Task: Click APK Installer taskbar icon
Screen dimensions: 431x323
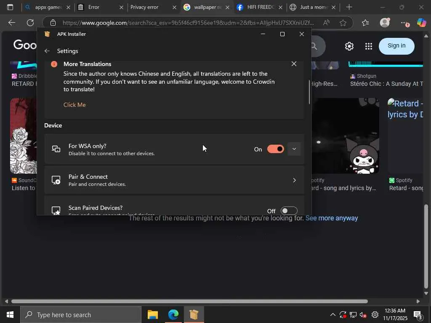Action: tap(194, 315)
